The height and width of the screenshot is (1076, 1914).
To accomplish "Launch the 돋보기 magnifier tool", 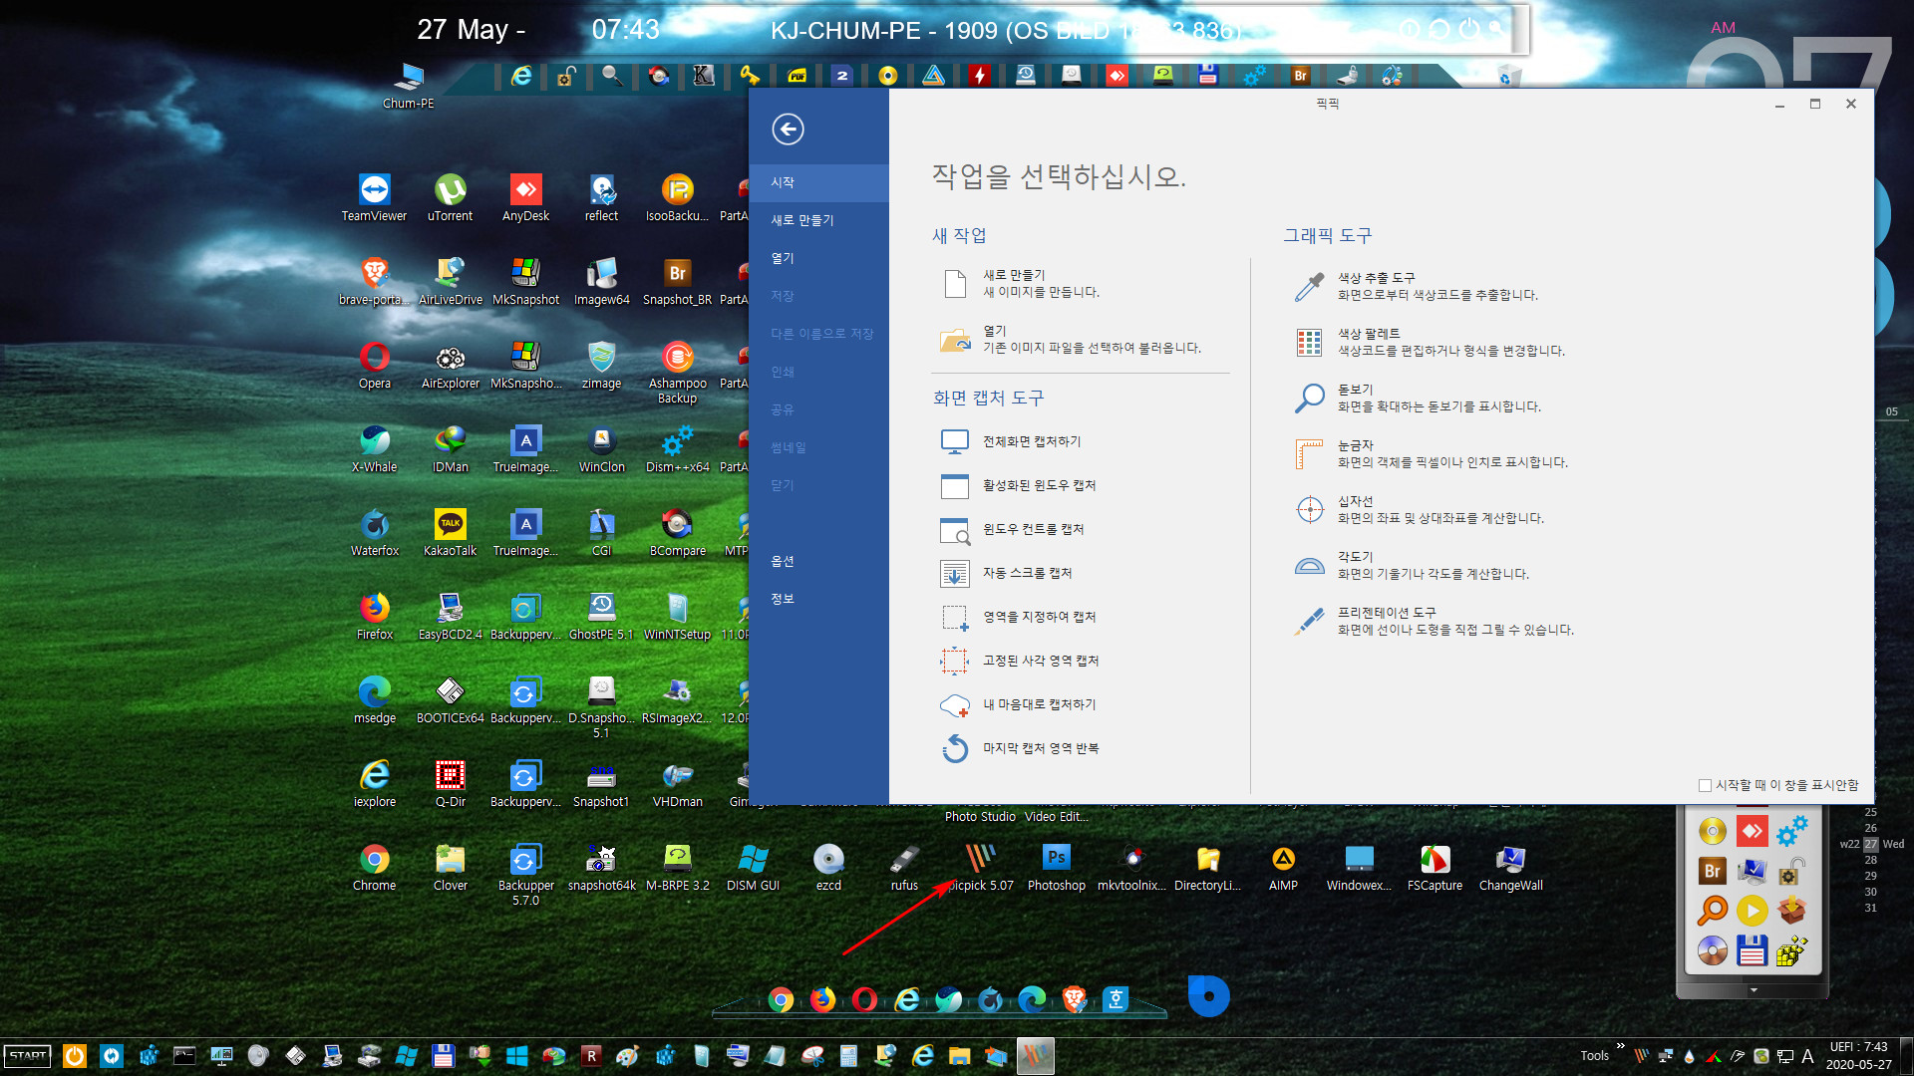I will 1418,398.
